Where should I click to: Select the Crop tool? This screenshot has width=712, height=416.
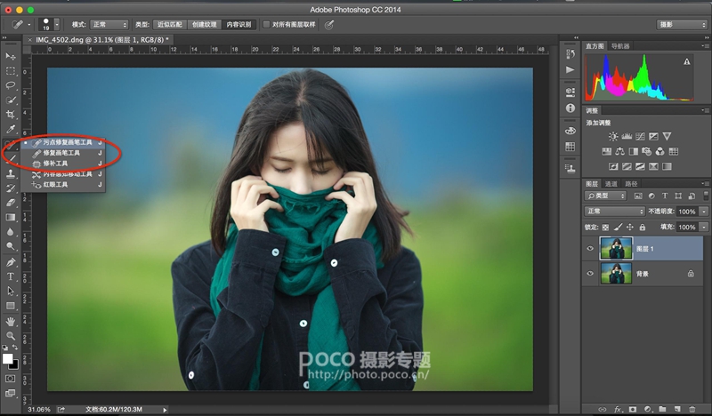[11, 115]
